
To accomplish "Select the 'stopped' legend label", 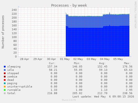I will click(x=13, y=73).
